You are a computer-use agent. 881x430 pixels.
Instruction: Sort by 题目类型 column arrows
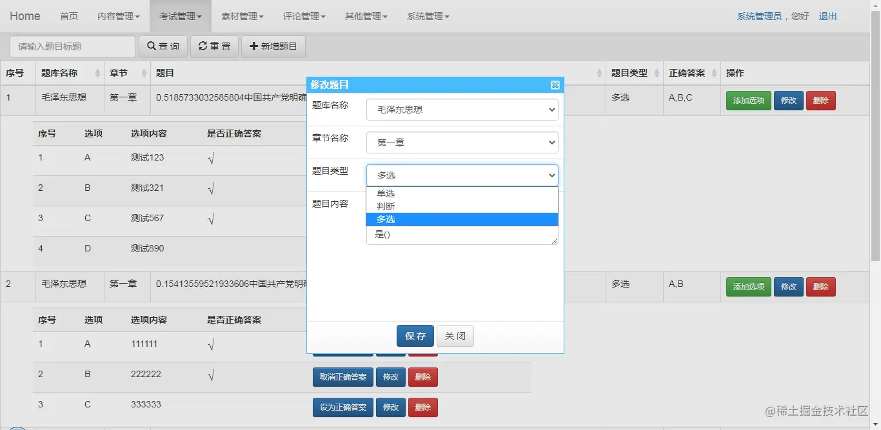(657, 73)
